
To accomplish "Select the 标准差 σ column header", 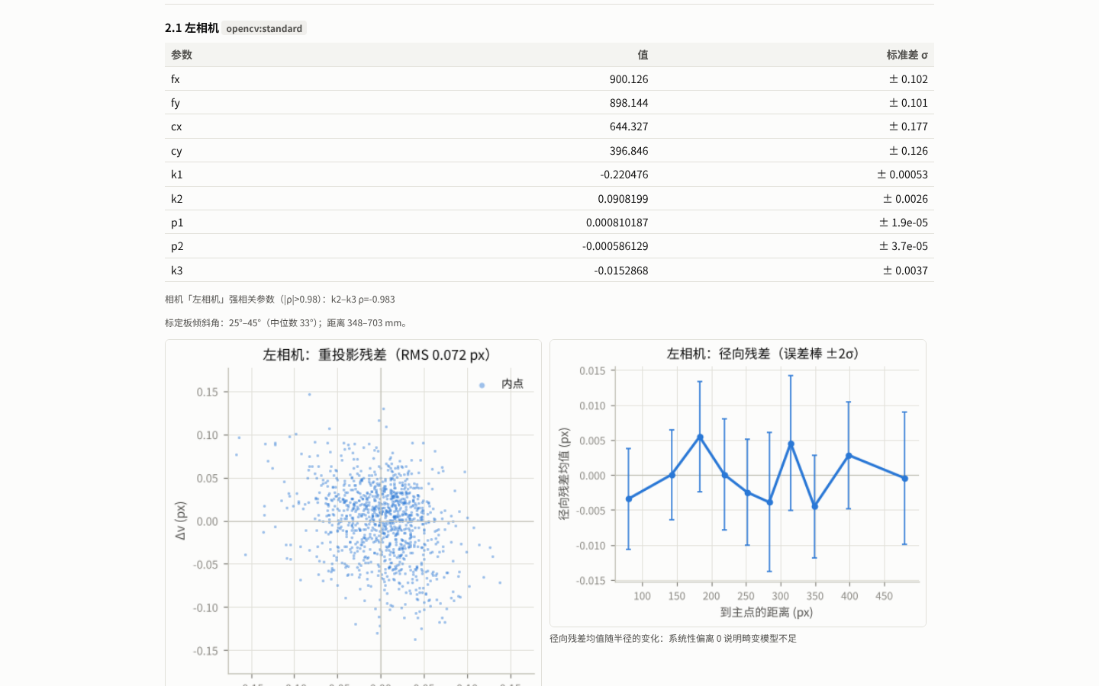I will [x=907, y=55].
